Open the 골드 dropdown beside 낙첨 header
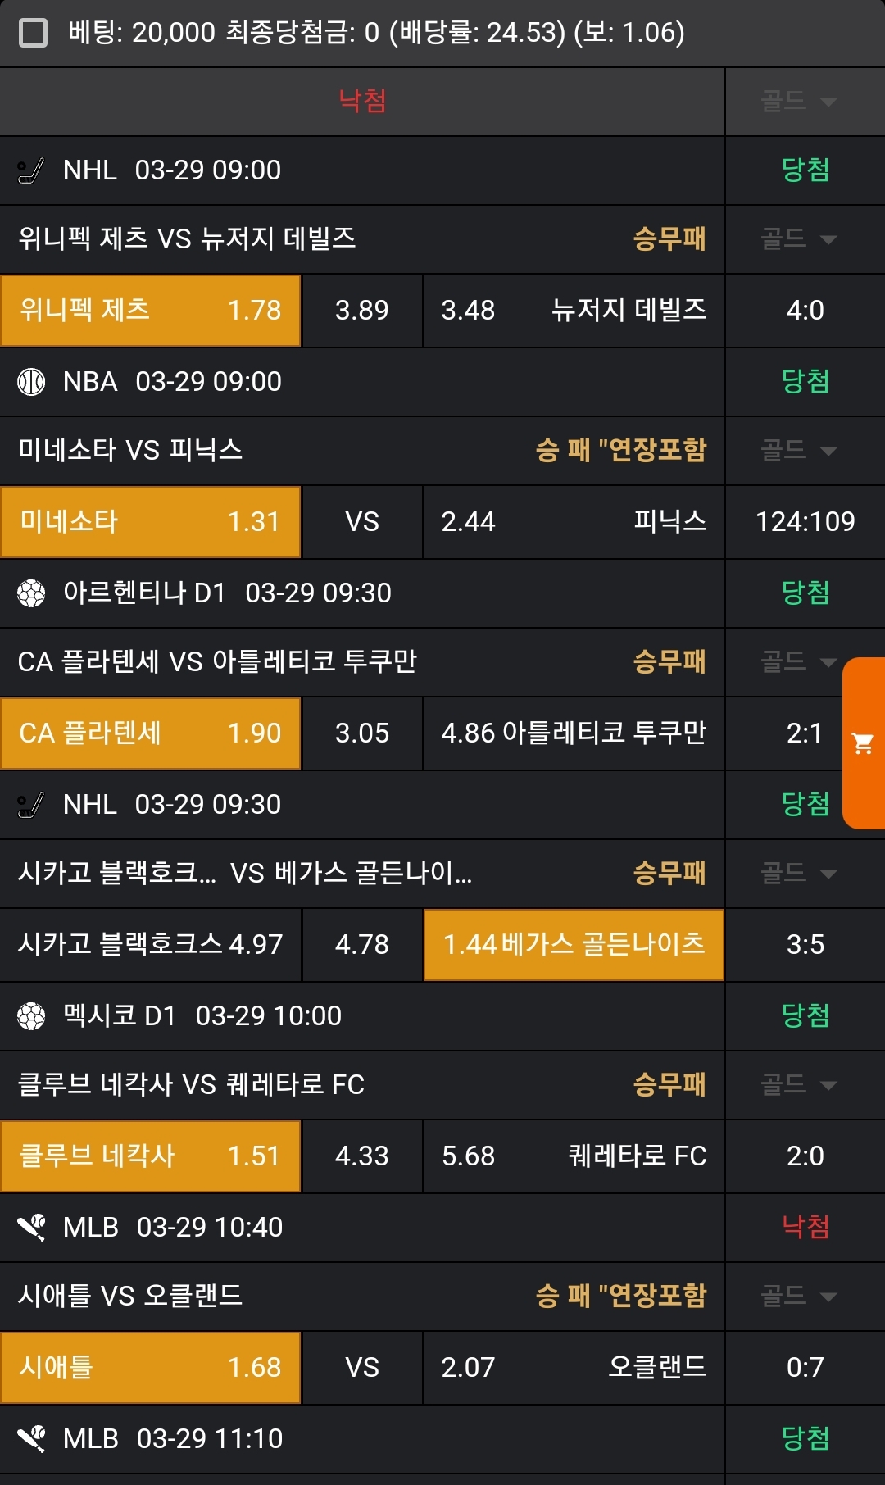Image resolution: width=885 pixels, height=1485 pixels. [798, 102]
